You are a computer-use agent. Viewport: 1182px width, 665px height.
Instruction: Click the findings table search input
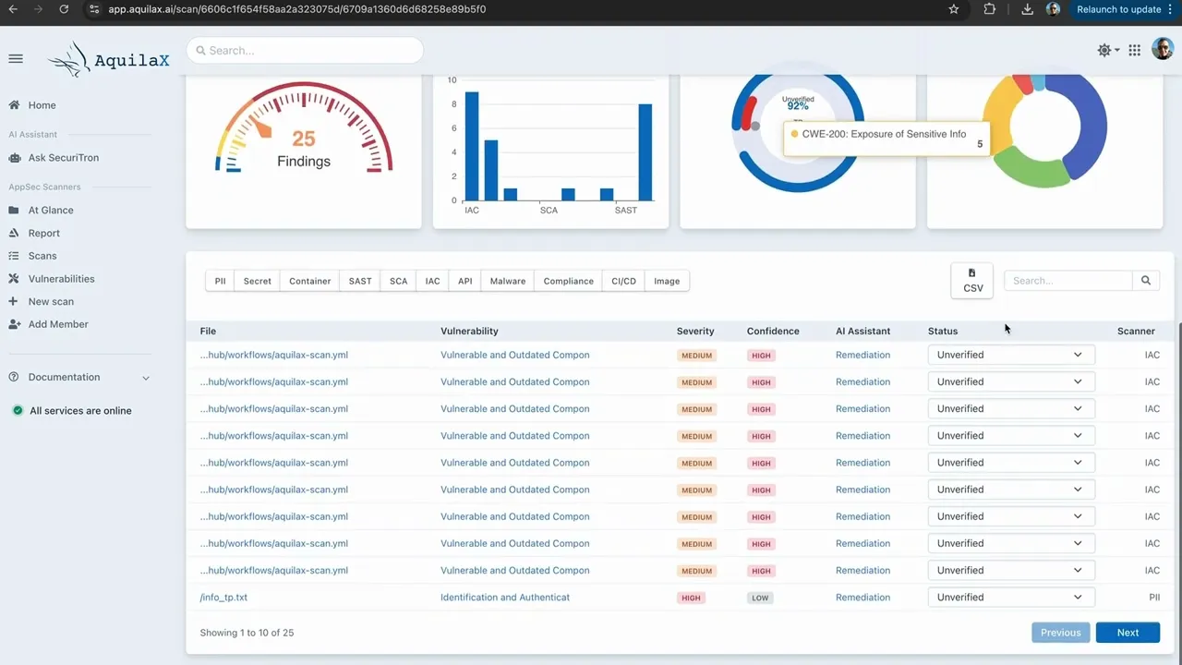click(x=1068, y=281)
